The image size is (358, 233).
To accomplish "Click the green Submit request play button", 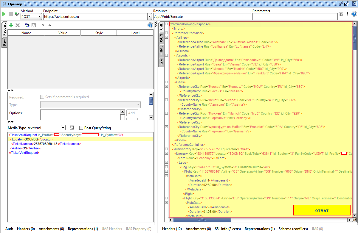I will point(4,14).
